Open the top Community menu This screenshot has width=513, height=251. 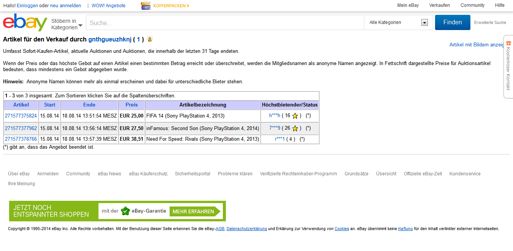(x=473, y=5)
